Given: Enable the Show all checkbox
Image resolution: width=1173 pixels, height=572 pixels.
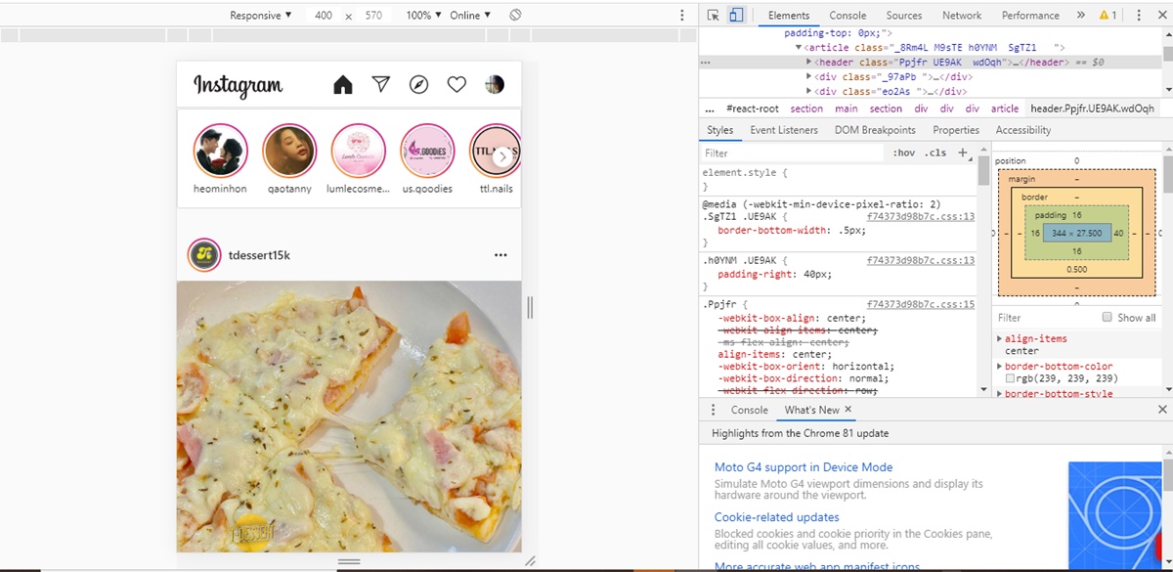Looking at the screenshot, I should (x=1108, y=318).
